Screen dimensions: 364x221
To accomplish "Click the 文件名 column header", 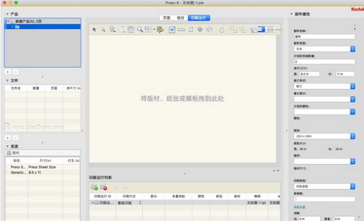I will point(16,88).
